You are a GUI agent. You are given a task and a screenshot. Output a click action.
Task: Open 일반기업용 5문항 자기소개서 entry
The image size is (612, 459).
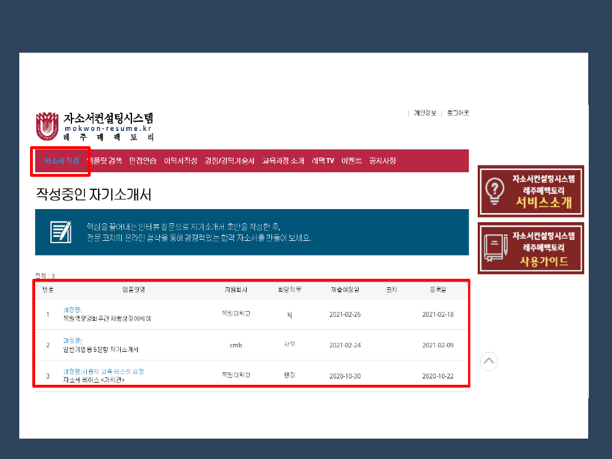(101, 350)
